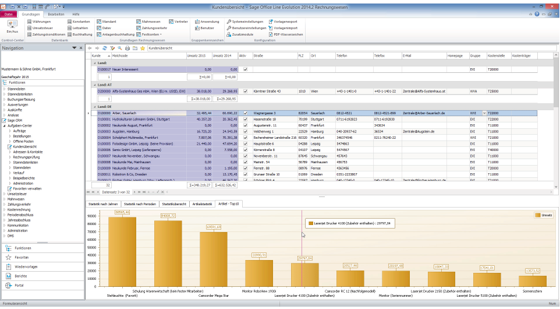The height and width of the screenshot is (309, 560).
Task: Open Mandant settings in the ribbon
Action: point(107,22)
